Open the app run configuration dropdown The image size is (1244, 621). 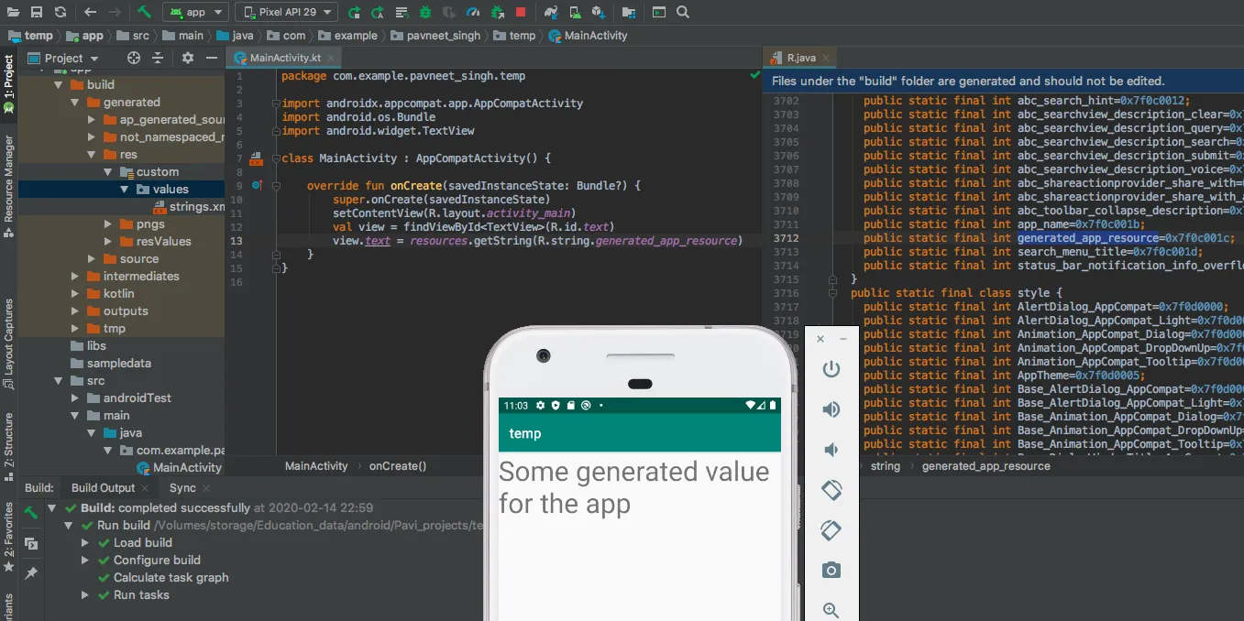point(195,12)
